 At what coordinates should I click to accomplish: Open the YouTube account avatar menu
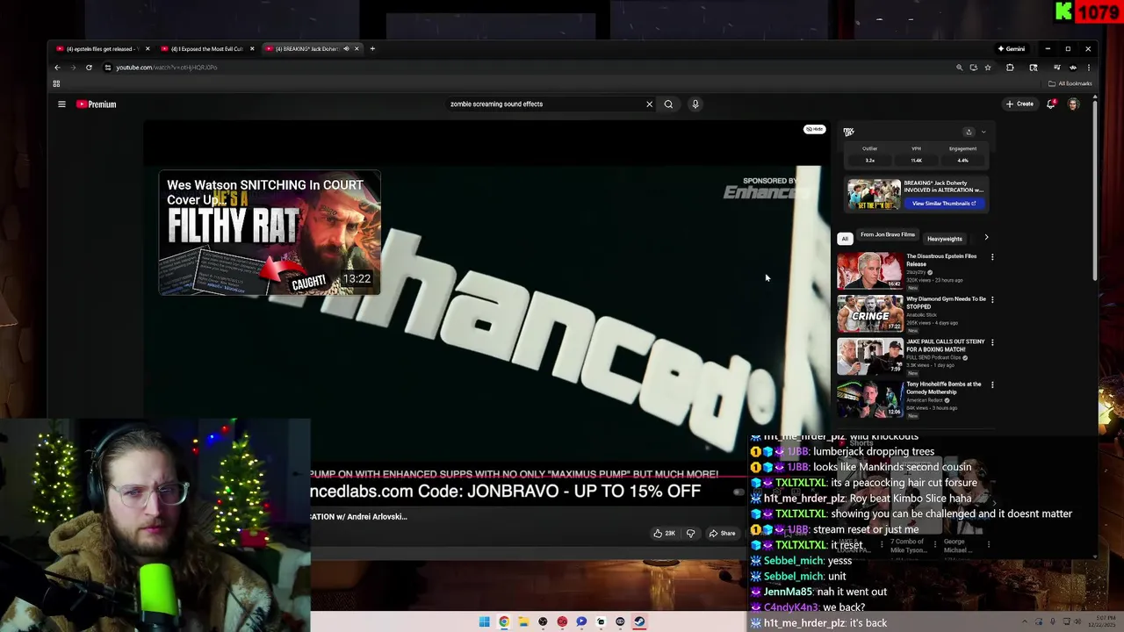pos(1073,104)
